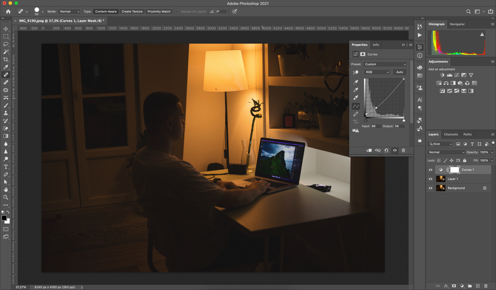
Task: Open the search icon in options bar
Action: pyautogui.click(x=468, y=11)
